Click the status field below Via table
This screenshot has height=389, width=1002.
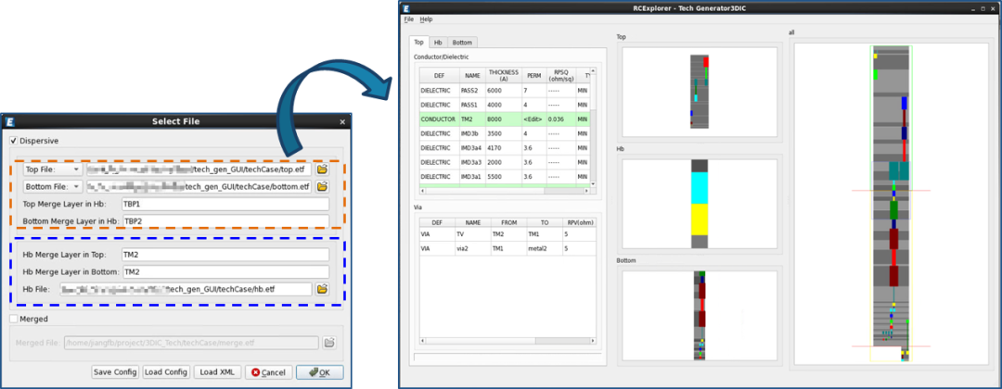pos(507,358)
